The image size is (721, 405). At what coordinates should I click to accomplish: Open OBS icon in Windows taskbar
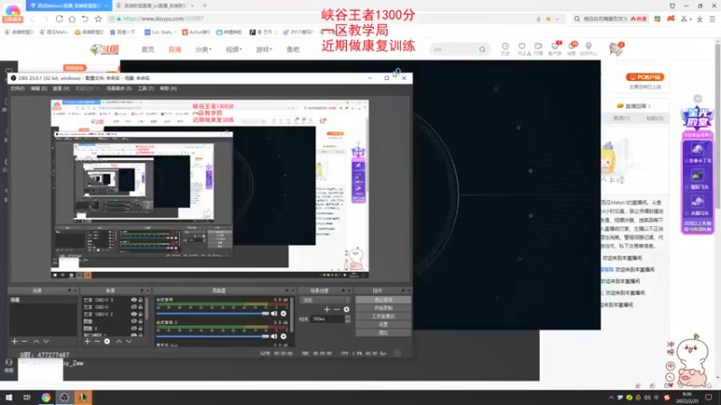tap(64, 398)
